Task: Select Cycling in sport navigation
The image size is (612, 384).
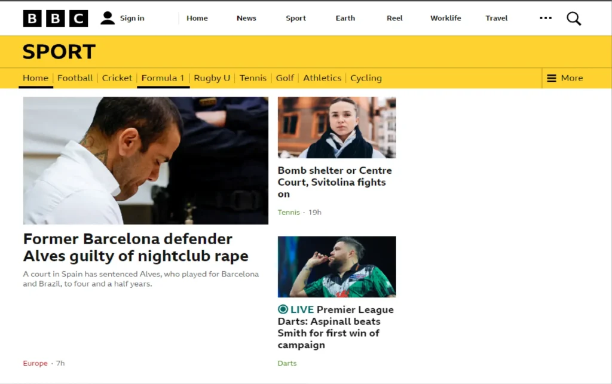Action: (366, 78)
